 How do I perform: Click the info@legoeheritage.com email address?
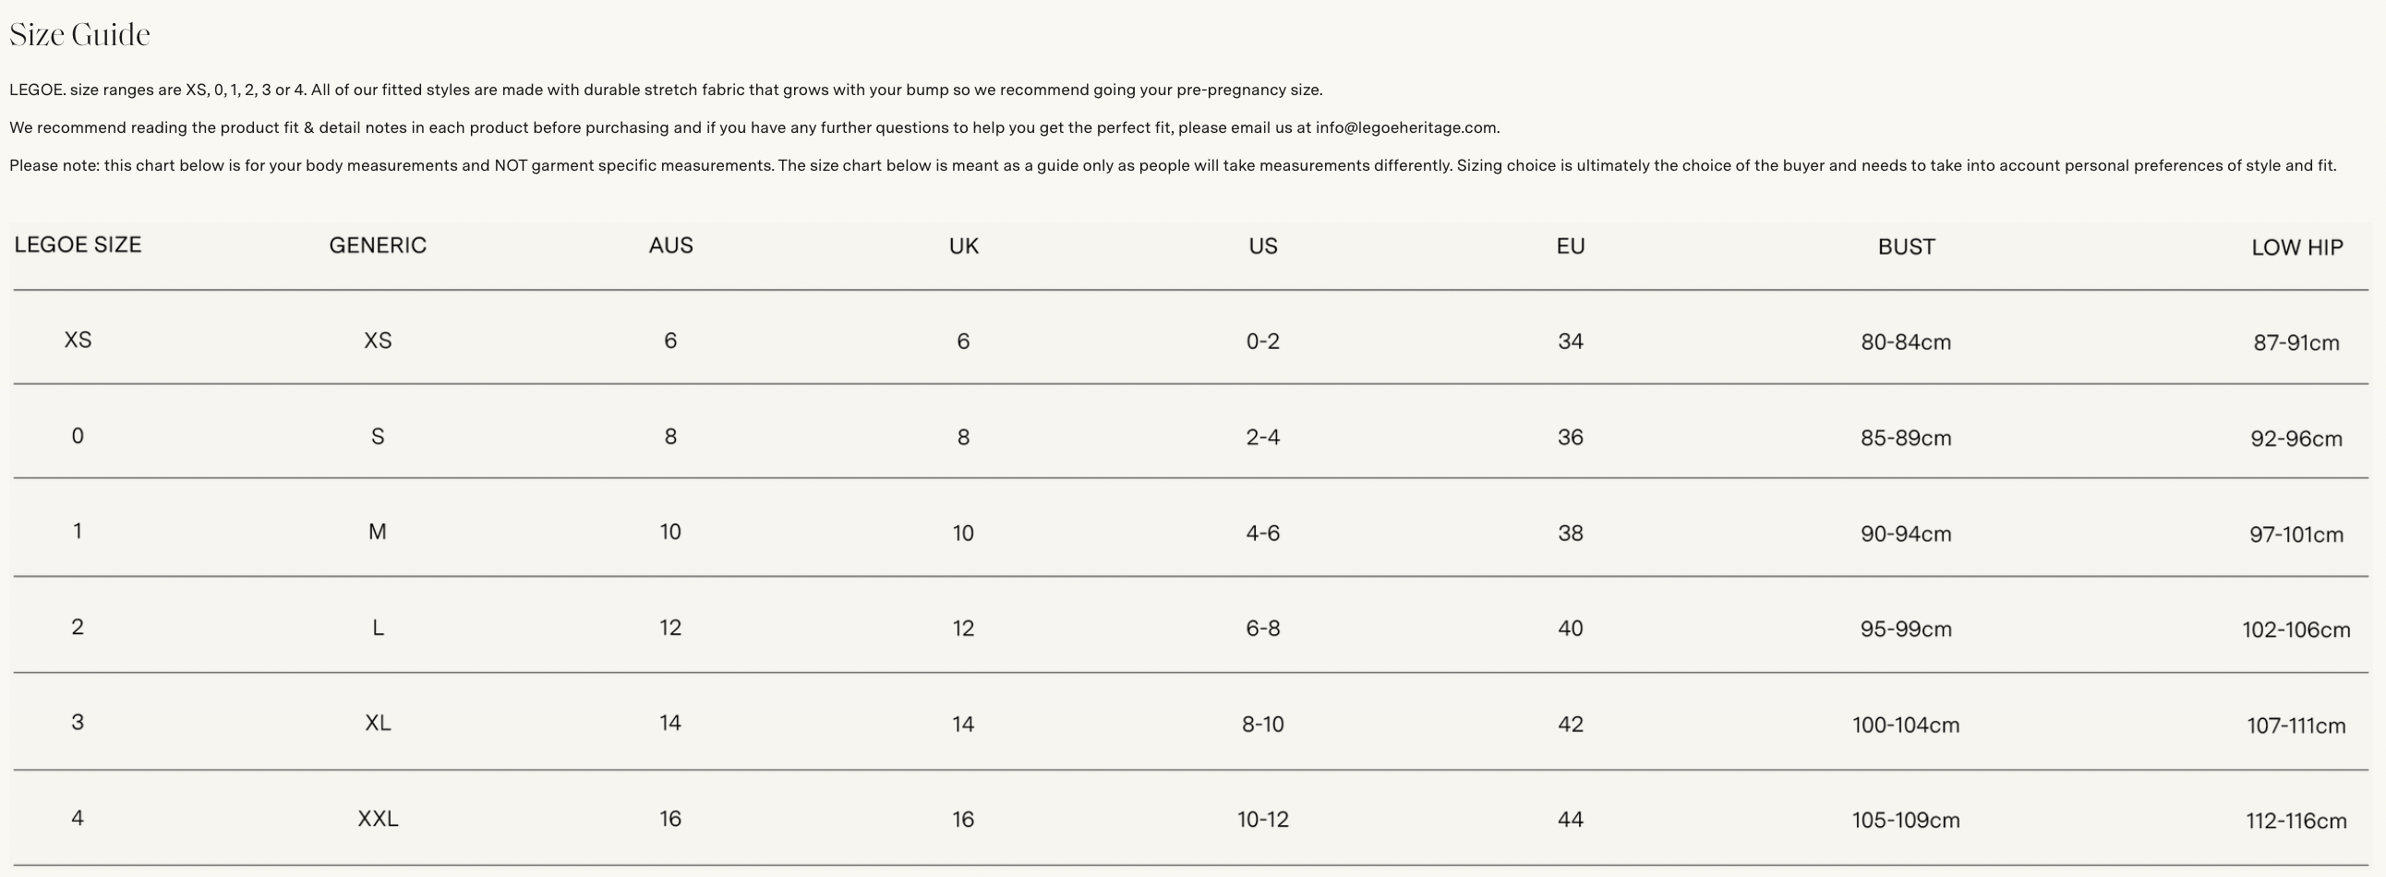coord(1406,127)
